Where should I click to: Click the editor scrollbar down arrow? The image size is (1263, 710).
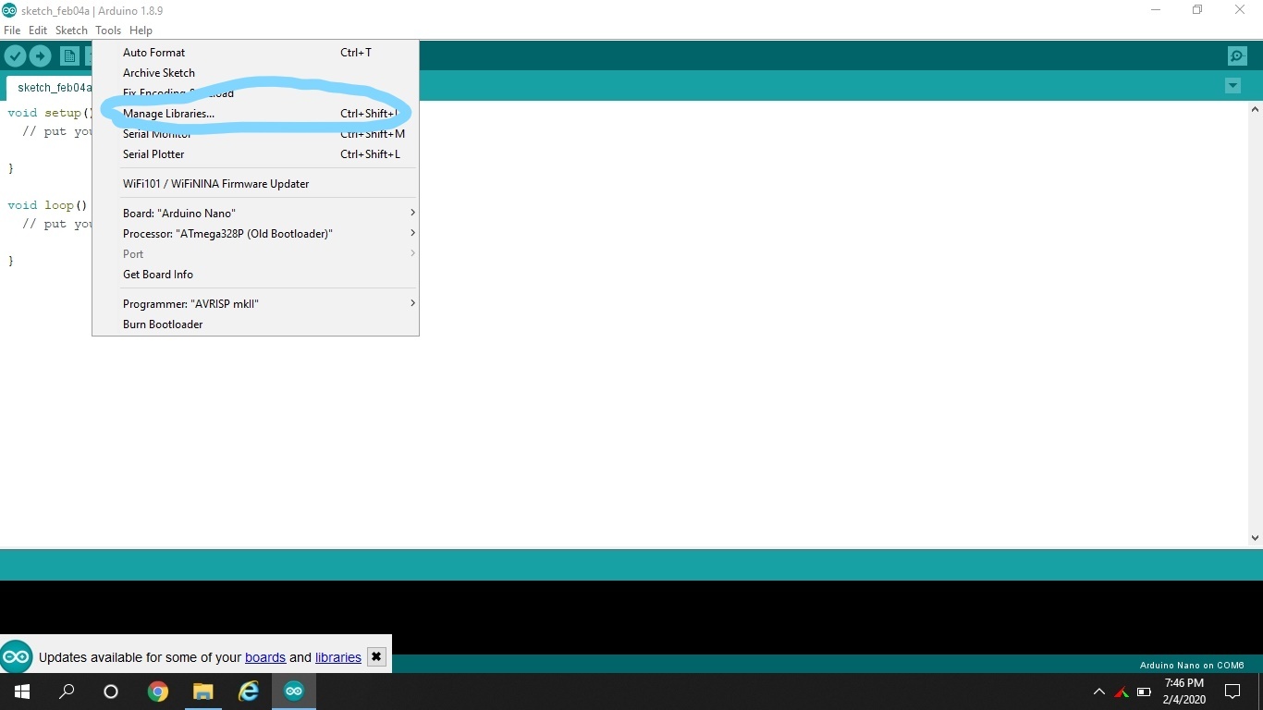[1255, 537]
